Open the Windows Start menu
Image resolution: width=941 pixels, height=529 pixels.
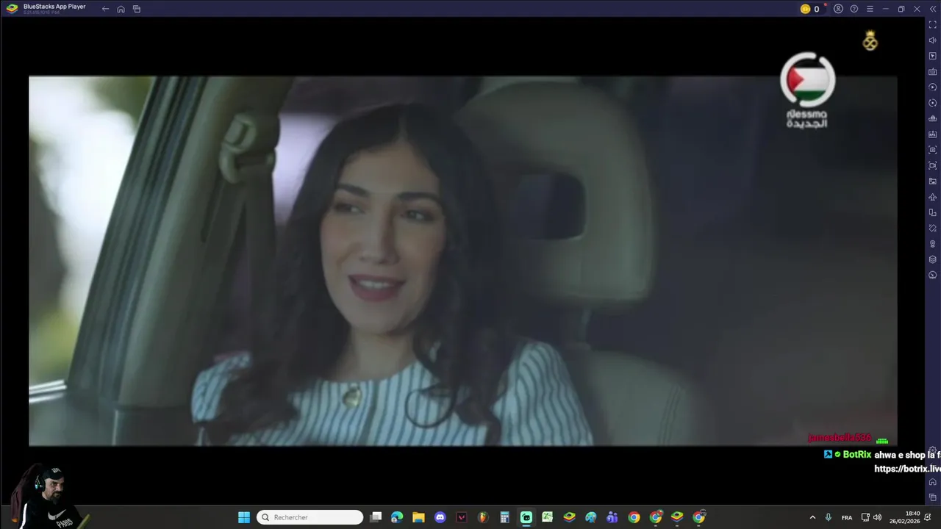pos(244,517)
